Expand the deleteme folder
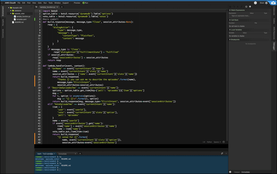277x174 pixels. tap(11, 11)
